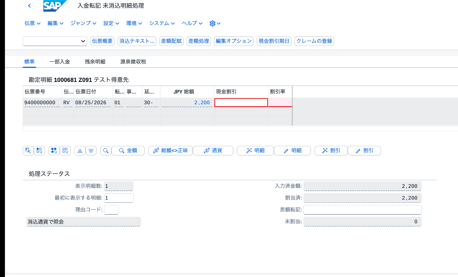Click the 理由コード input field

click(x=111, y=210)
